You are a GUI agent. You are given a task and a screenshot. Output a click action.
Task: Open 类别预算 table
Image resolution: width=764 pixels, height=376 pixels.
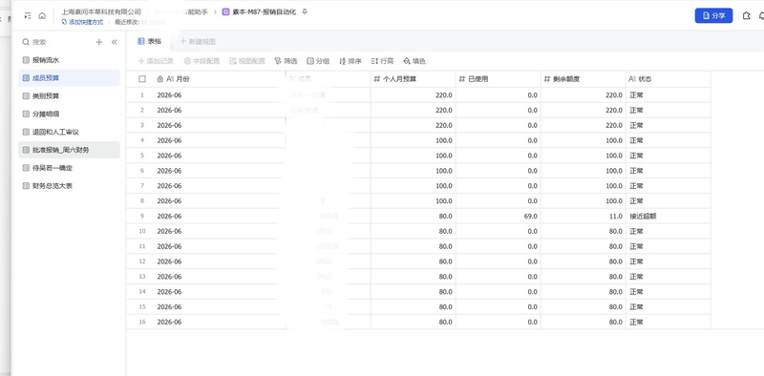point(69,96)
